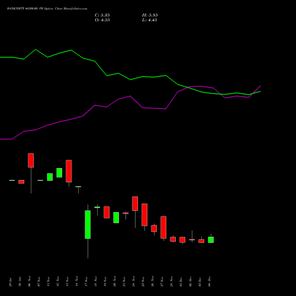Click the 29 Oct date label
This screenshot has width=296, height=296.
coord(11,282)
